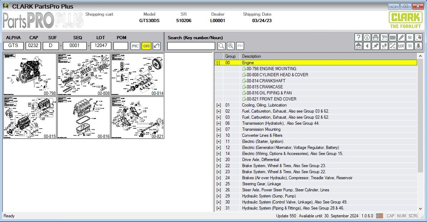Image resolution: width=427 pixels, height=222 pixels.
Task: Click the globe language icon
Action: pyautogui.click(x=418, y=37)
